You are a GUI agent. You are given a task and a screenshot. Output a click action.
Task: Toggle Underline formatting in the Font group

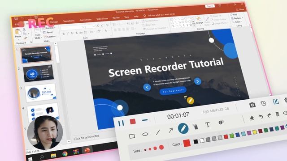click(x=72, y=33)
